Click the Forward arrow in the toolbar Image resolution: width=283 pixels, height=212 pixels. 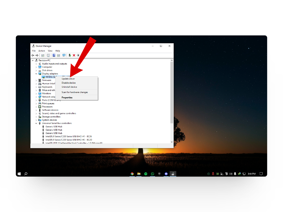click(37, 55)
